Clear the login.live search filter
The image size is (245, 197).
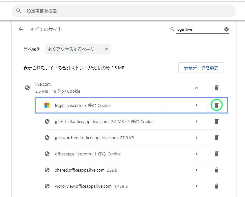point(227,29)
